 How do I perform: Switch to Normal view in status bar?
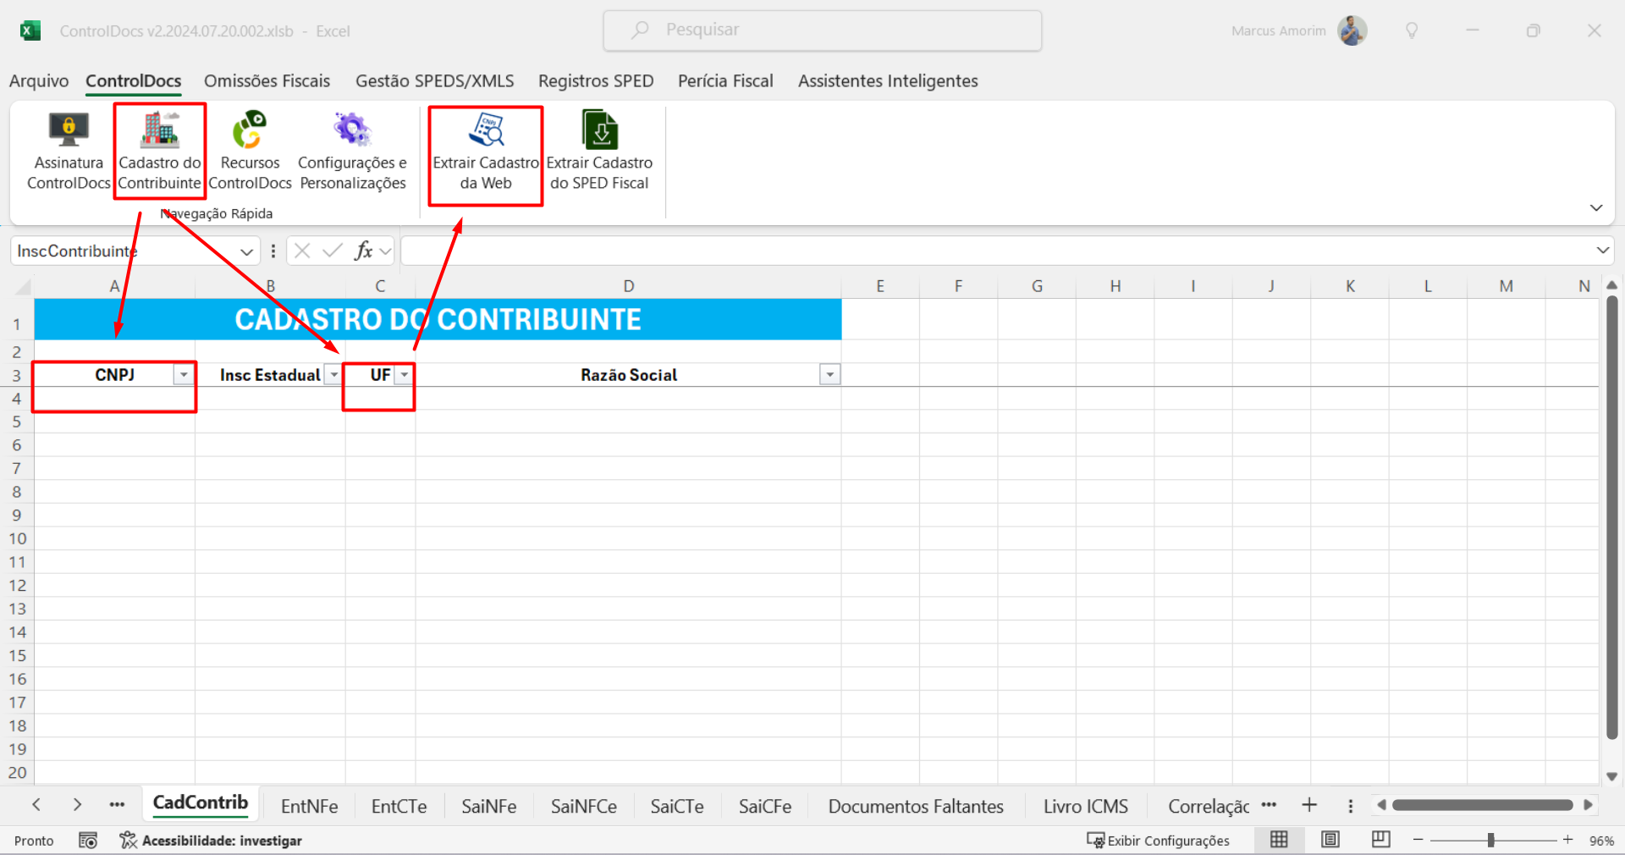pos(1279,840)
